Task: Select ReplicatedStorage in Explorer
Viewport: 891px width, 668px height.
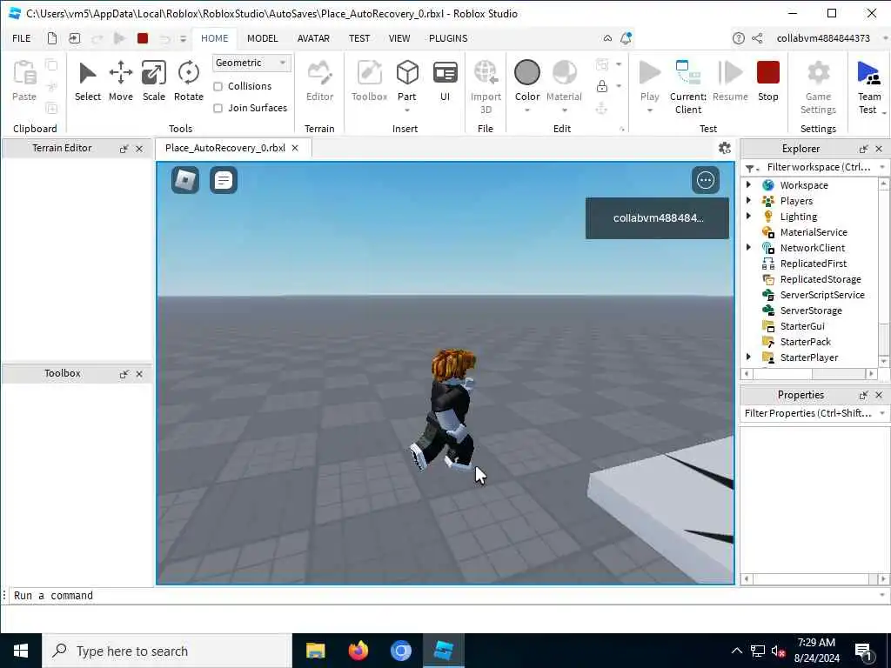Action: [x=820, y=279]
